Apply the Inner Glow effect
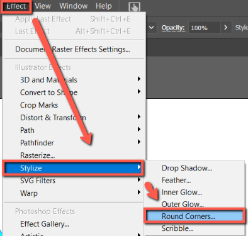Viewport: 248px width, 236px height. 194,193
